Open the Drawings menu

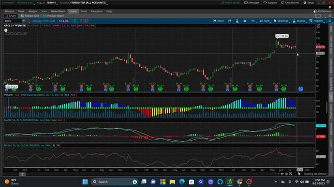[281, 21]
